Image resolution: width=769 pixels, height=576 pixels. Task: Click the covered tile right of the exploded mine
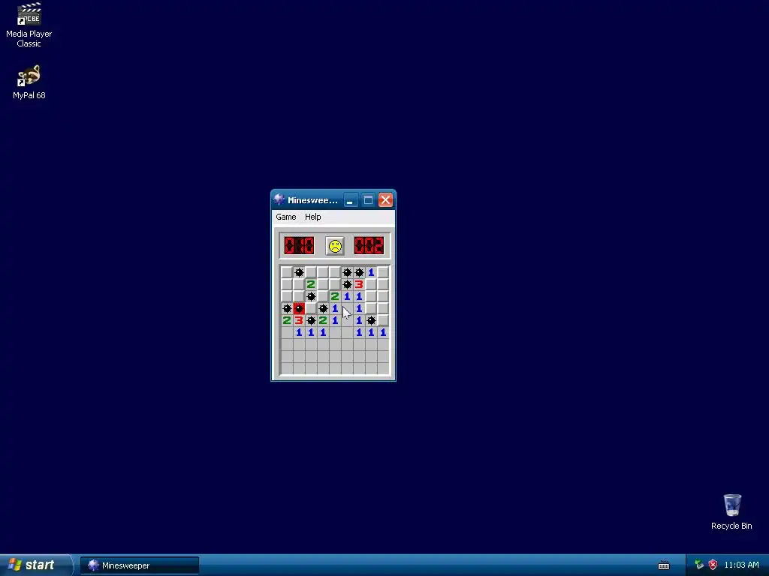[311, 308]
